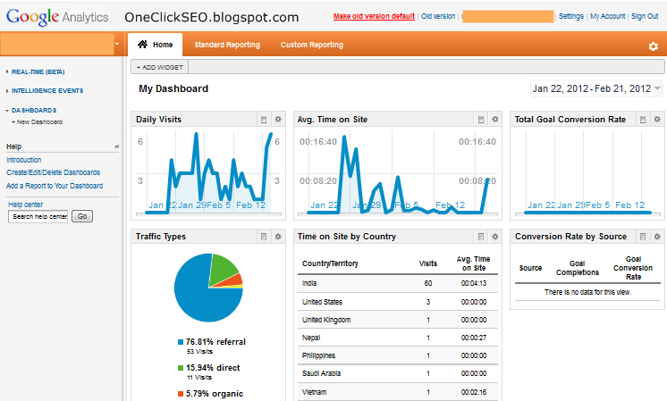667x401 pixels.
Task: Open the account selector dropdown arrow
Action: 117,44
